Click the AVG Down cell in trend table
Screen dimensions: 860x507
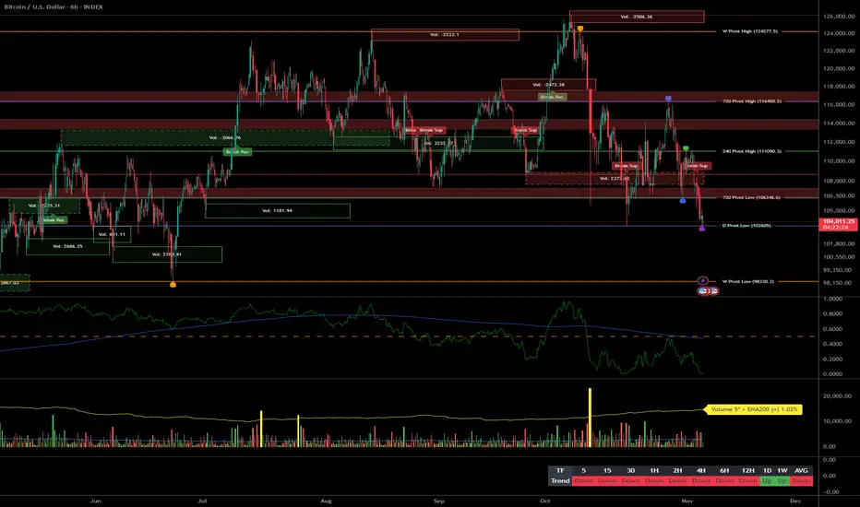click(x=801, y=480)
